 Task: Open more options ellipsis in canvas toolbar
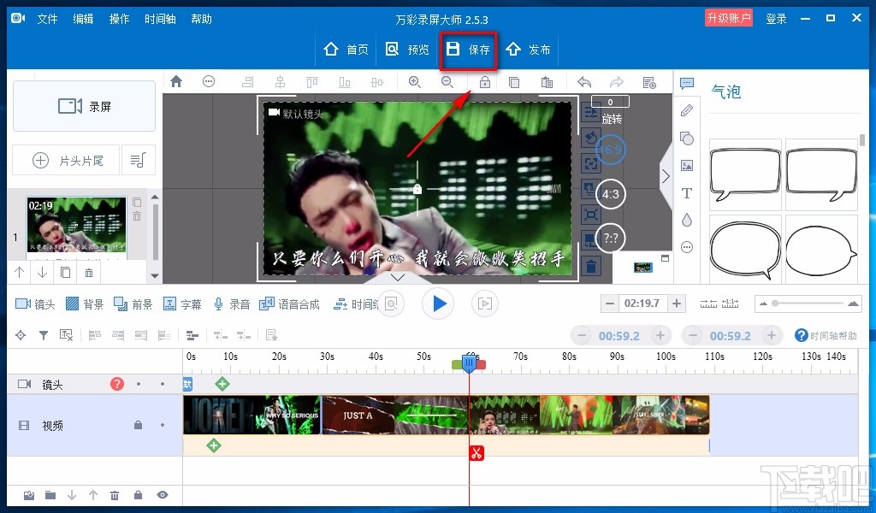click(209, 82)
